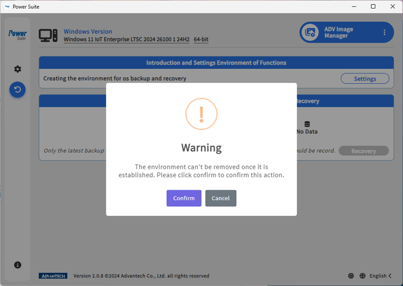Image resolution: width=403 pixels, height=286 pixels.
Task: Click the Settings button for environment creation
Action: point(365,79)
